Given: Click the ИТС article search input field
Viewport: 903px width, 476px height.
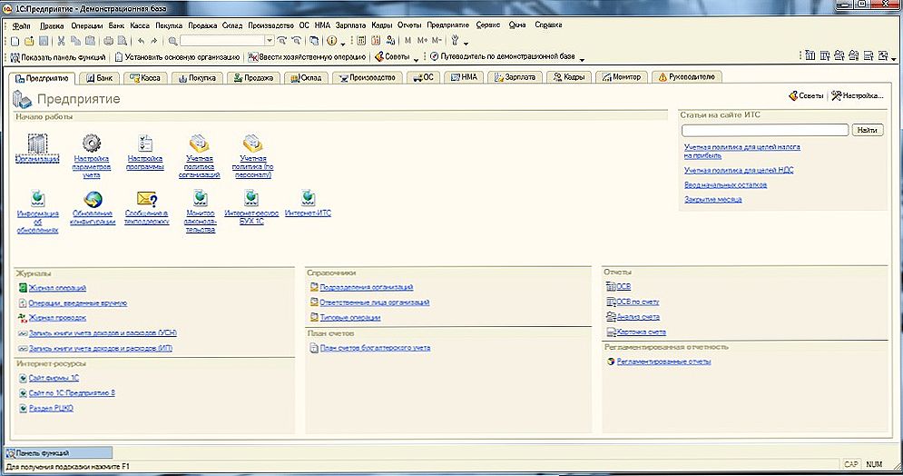Looking at the screenshot, I should point(765,130).
